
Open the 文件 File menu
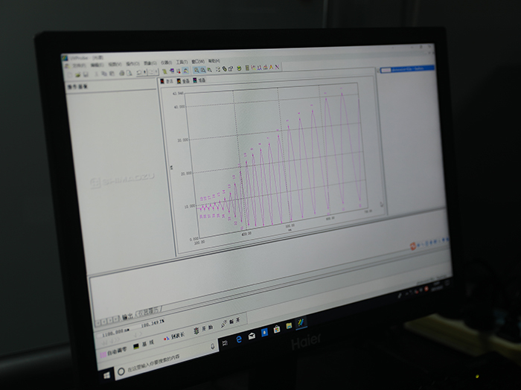77,65
